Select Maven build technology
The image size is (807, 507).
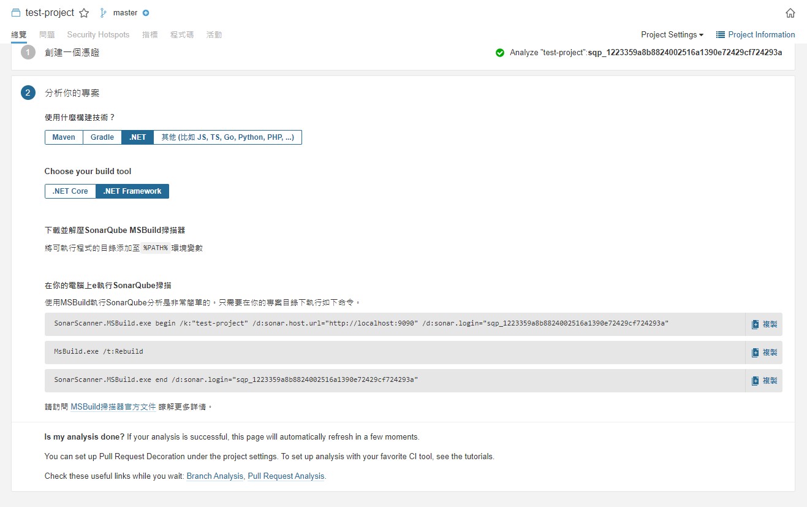(64, 137)
